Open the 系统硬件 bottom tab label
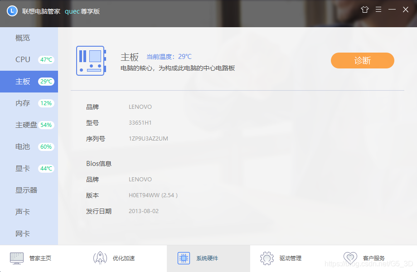Image resolution: width=417 pixels, height=272 pixels. click(207, 258)
